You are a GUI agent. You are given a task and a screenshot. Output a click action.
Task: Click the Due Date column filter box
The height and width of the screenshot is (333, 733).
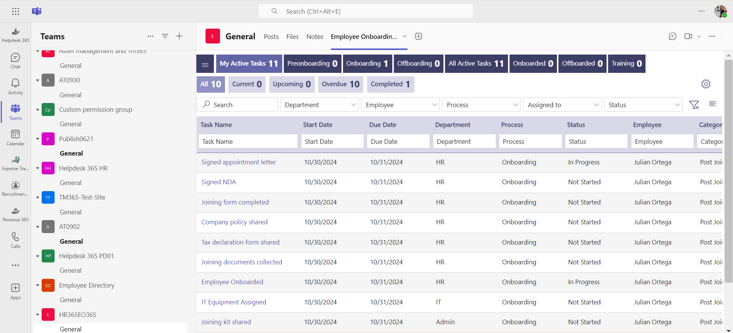tap(398, 142)
